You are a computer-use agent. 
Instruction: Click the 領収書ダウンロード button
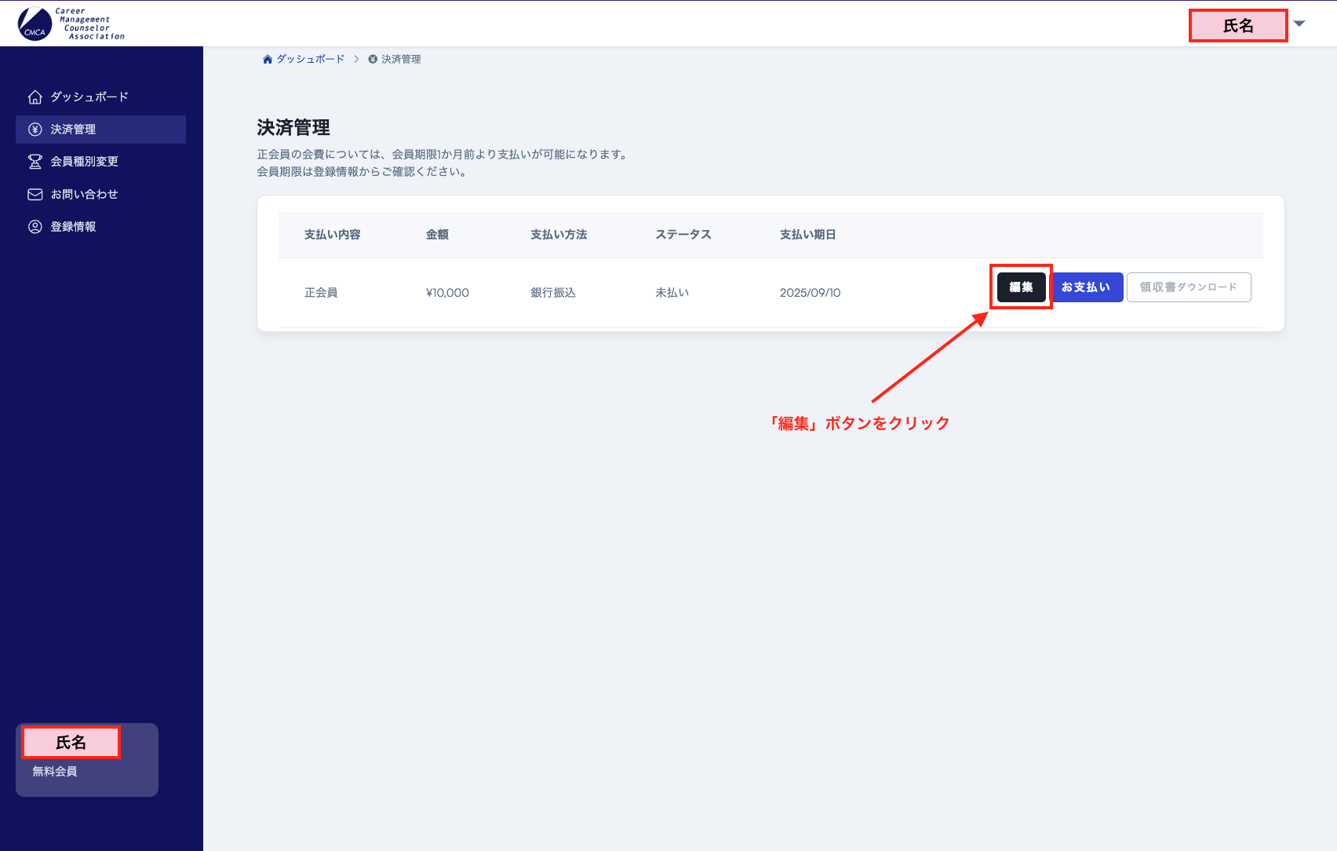coord(1189,287)
